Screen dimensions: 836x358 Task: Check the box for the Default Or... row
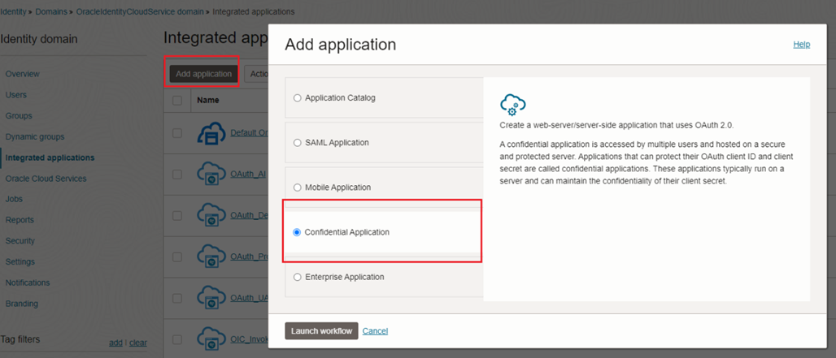click(177, 133)
